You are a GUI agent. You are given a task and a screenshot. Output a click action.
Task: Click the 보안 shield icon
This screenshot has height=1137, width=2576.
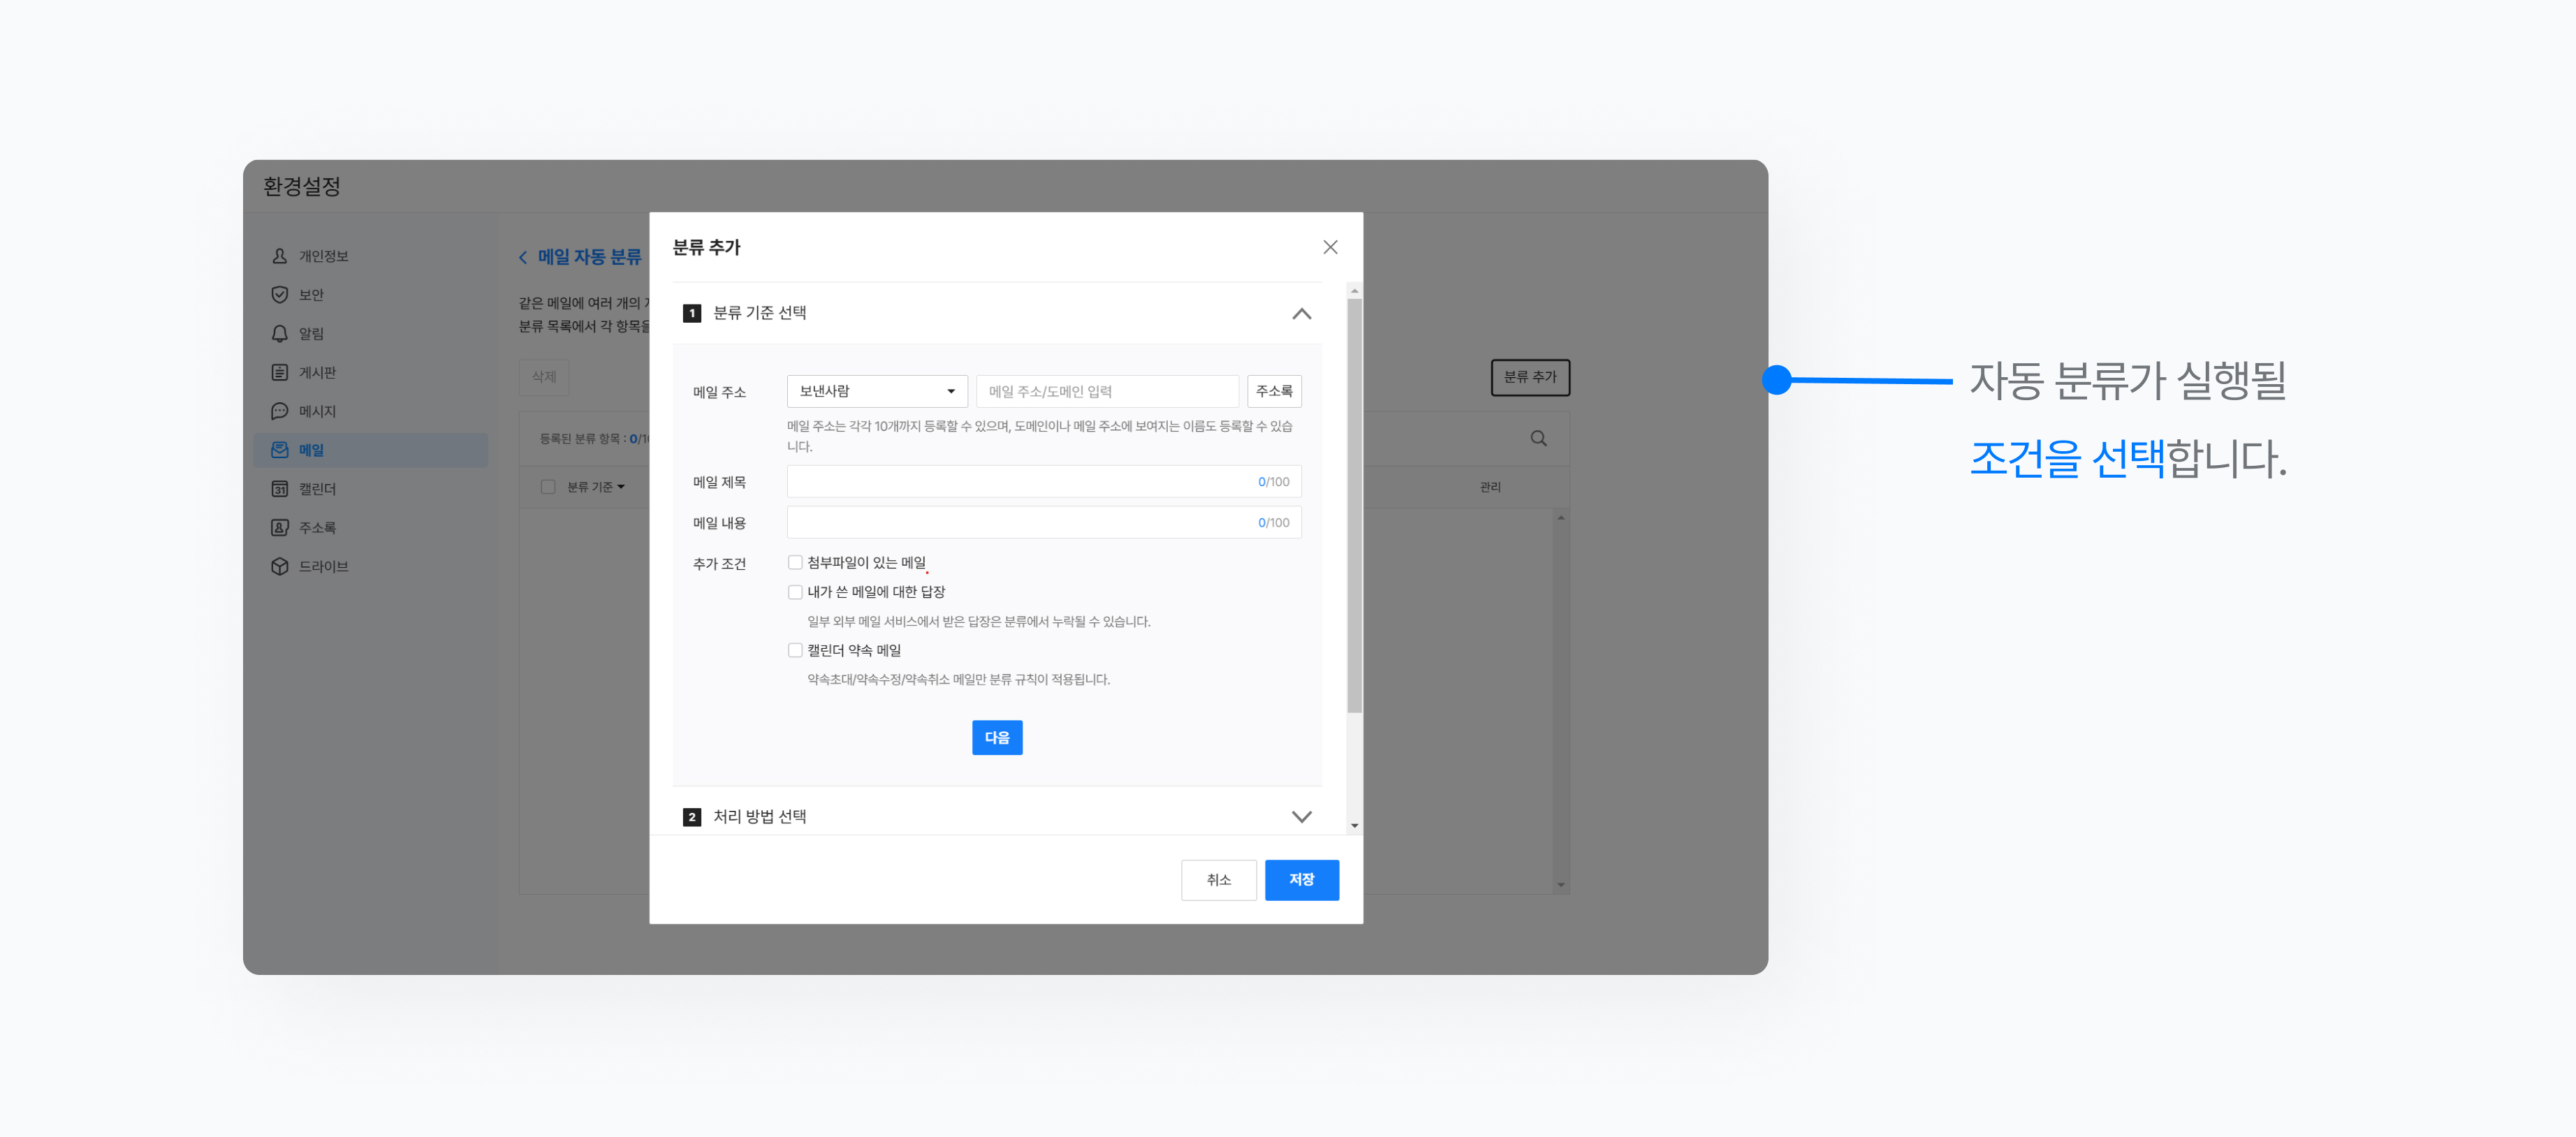point(280,295)
